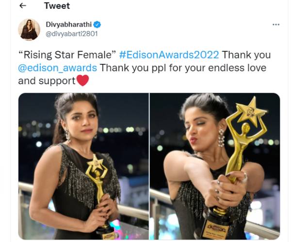Open the right photo of the tweet
The height and width of the screenshot is (242, 291).
coord(214,166)
